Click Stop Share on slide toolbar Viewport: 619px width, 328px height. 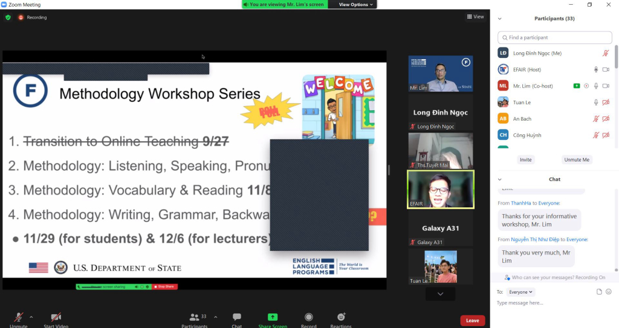164,286
